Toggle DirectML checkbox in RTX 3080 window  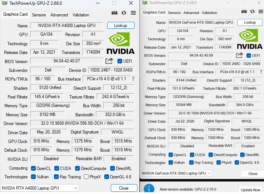pyautogui.click(x=242, y=155)
